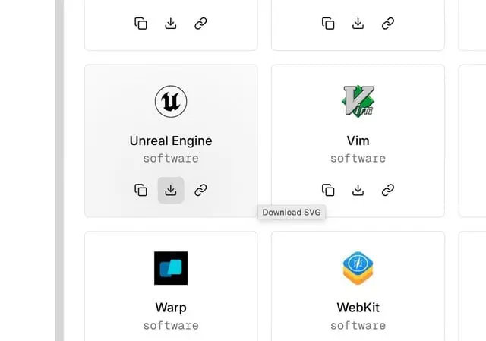Click the link icon under Vim
Viewport: 486px width, 341px height.
(388, 190)
